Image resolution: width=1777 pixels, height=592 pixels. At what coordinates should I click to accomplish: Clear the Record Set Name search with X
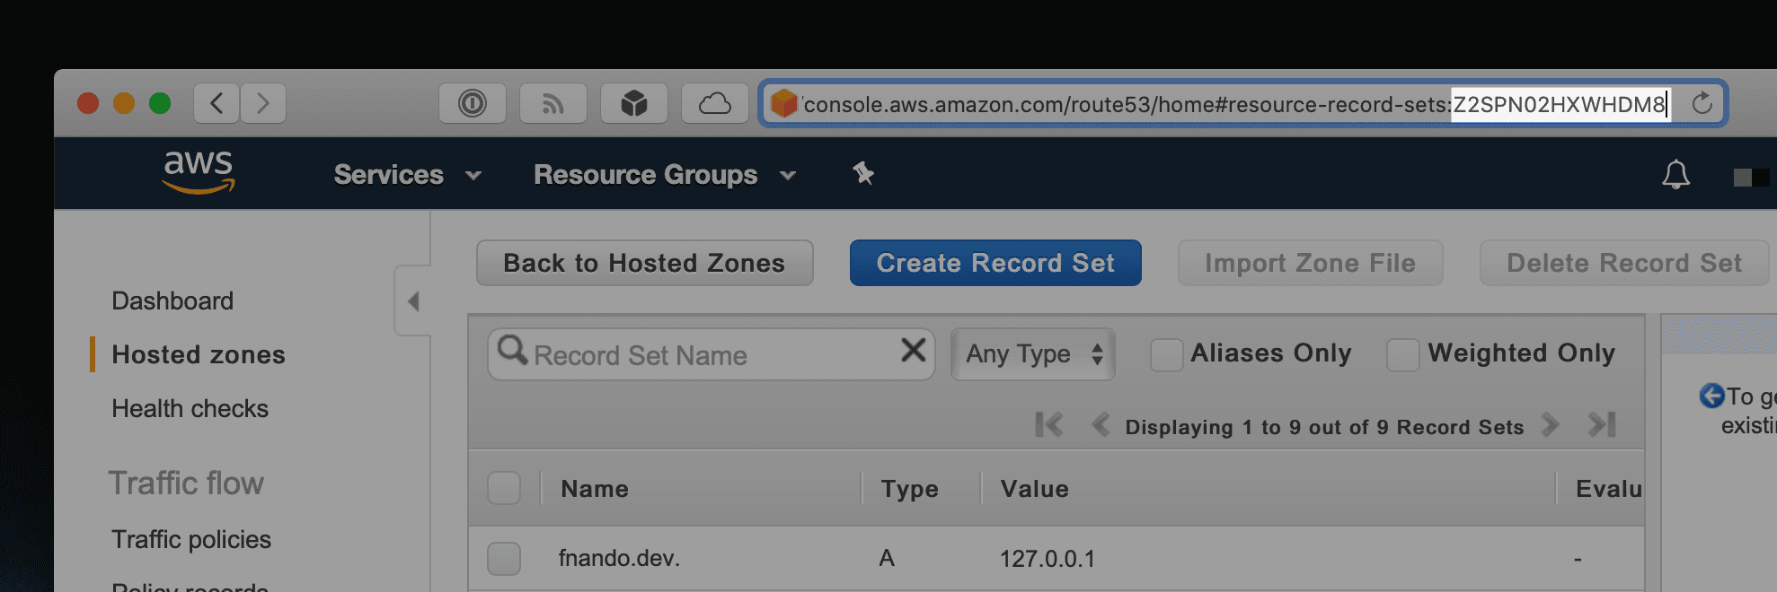point(914,350)
